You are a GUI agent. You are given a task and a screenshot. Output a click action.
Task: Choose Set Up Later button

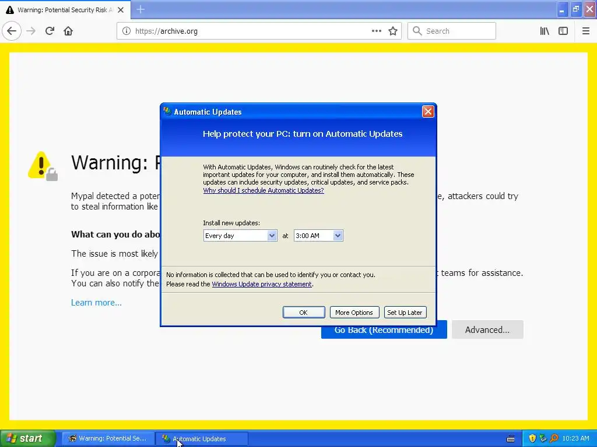point(405,313)
